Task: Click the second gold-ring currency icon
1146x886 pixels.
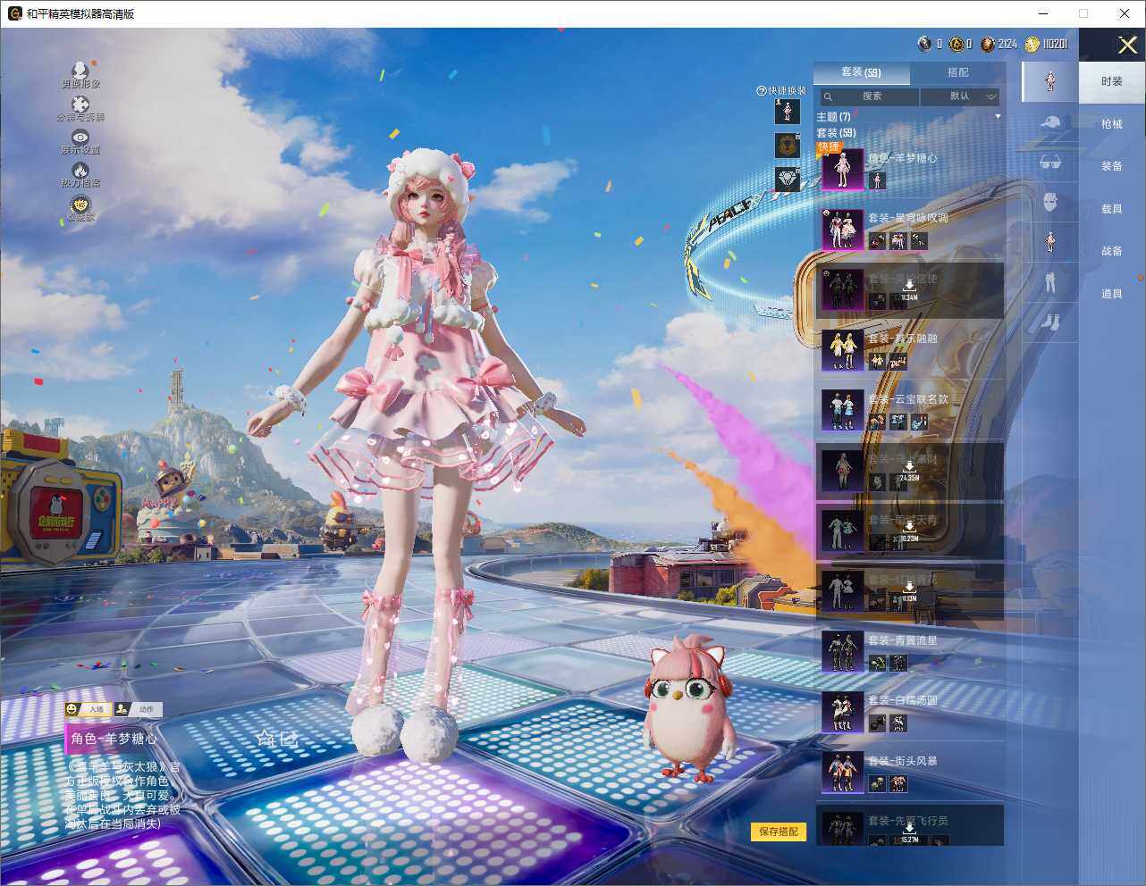Action: [x=956, y=44]
